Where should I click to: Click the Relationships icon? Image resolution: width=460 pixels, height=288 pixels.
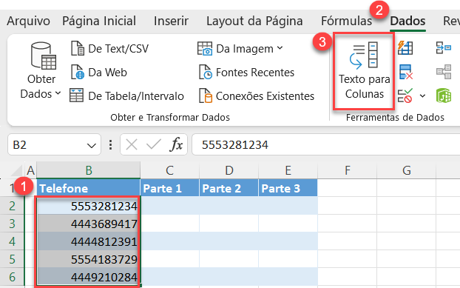tap(444, 73)
